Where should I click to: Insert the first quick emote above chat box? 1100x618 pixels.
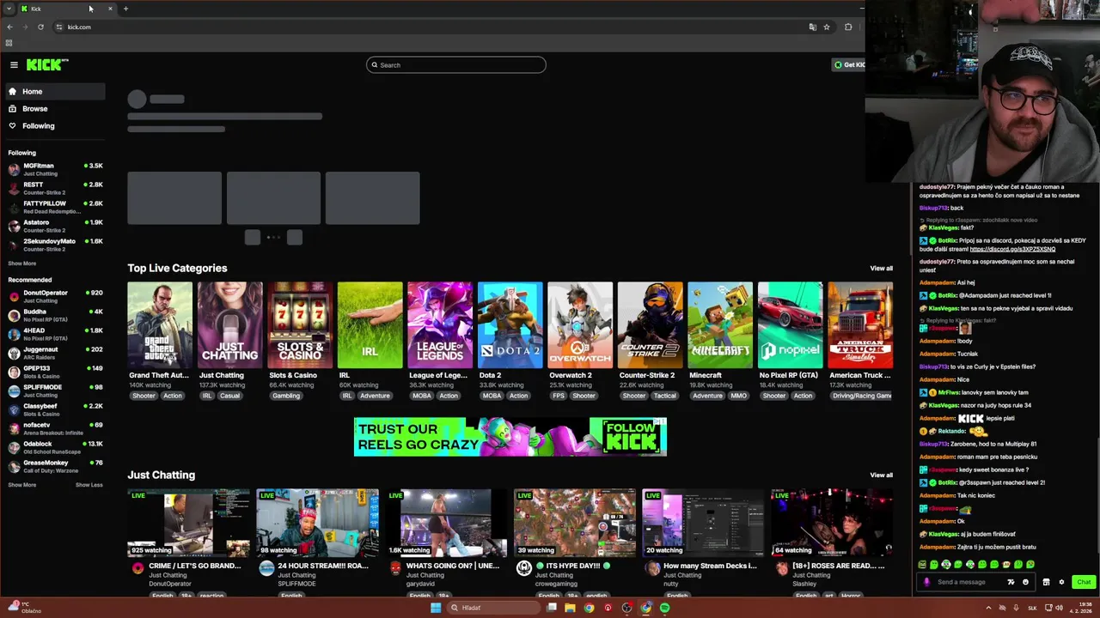[922, 565]
